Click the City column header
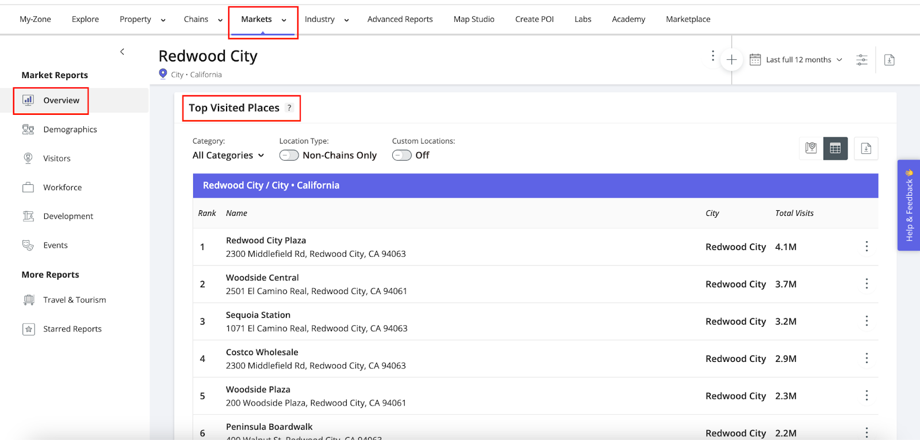Screen dimensions: 920x440 click(712, 213)
